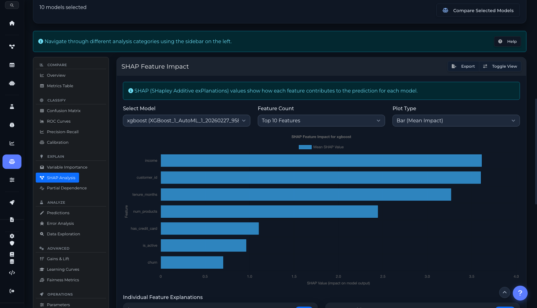Open the code snippets icon in the sidebar
The width and height of the screenshot is (537, 308).
point(12,272)
